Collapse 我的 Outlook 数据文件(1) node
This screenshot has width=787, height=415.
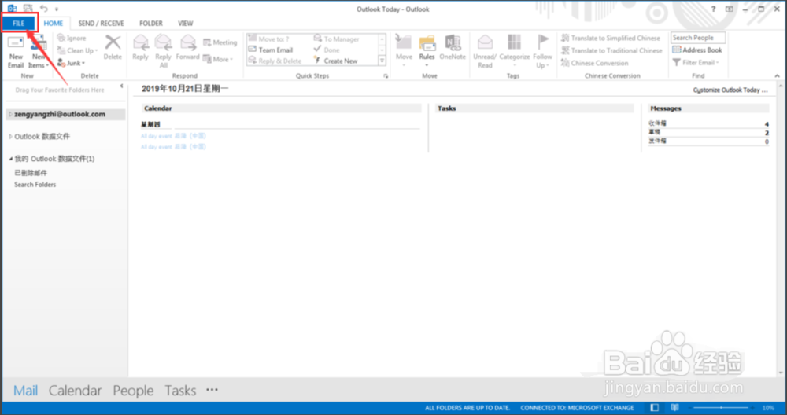coord(10,159)
